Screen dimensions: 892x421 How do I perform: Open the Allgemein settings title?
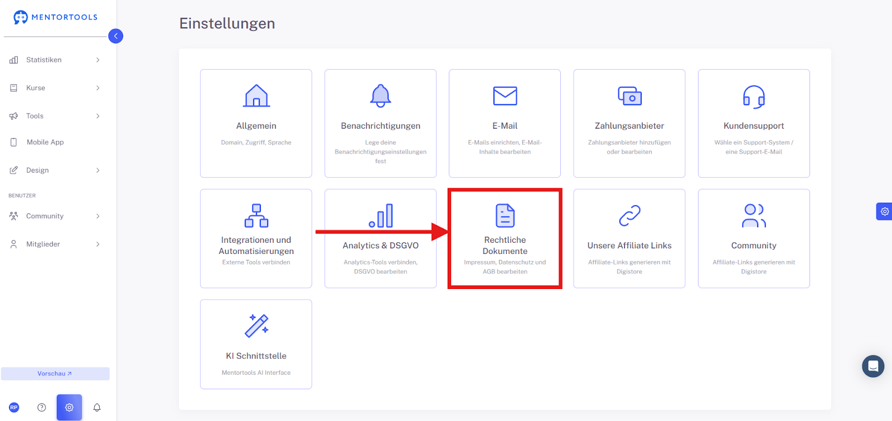pos(256,126)
